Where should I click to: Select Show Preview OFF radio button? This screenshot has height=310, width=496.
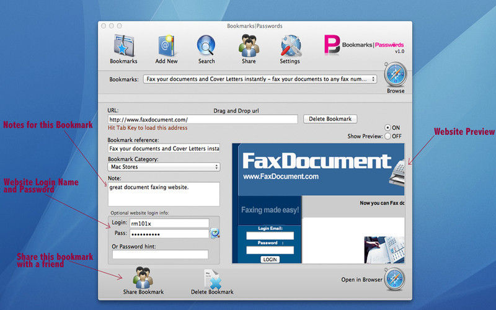(387, 136)
